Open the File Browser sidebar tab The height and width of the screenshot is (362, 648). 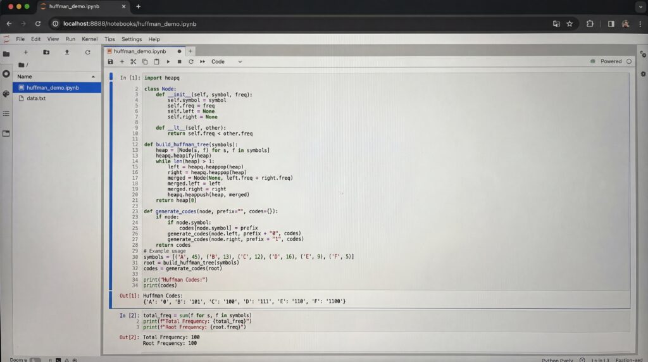6,54
